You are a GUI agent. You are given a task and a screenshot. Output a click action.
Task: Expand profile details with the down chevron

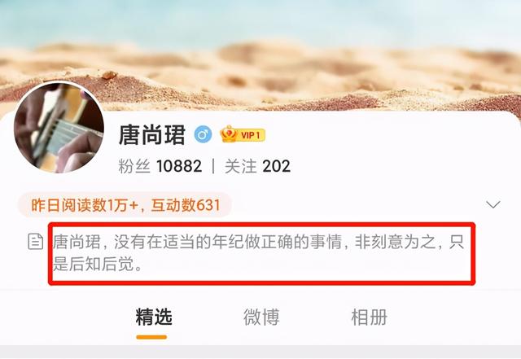tap(493, 204)
